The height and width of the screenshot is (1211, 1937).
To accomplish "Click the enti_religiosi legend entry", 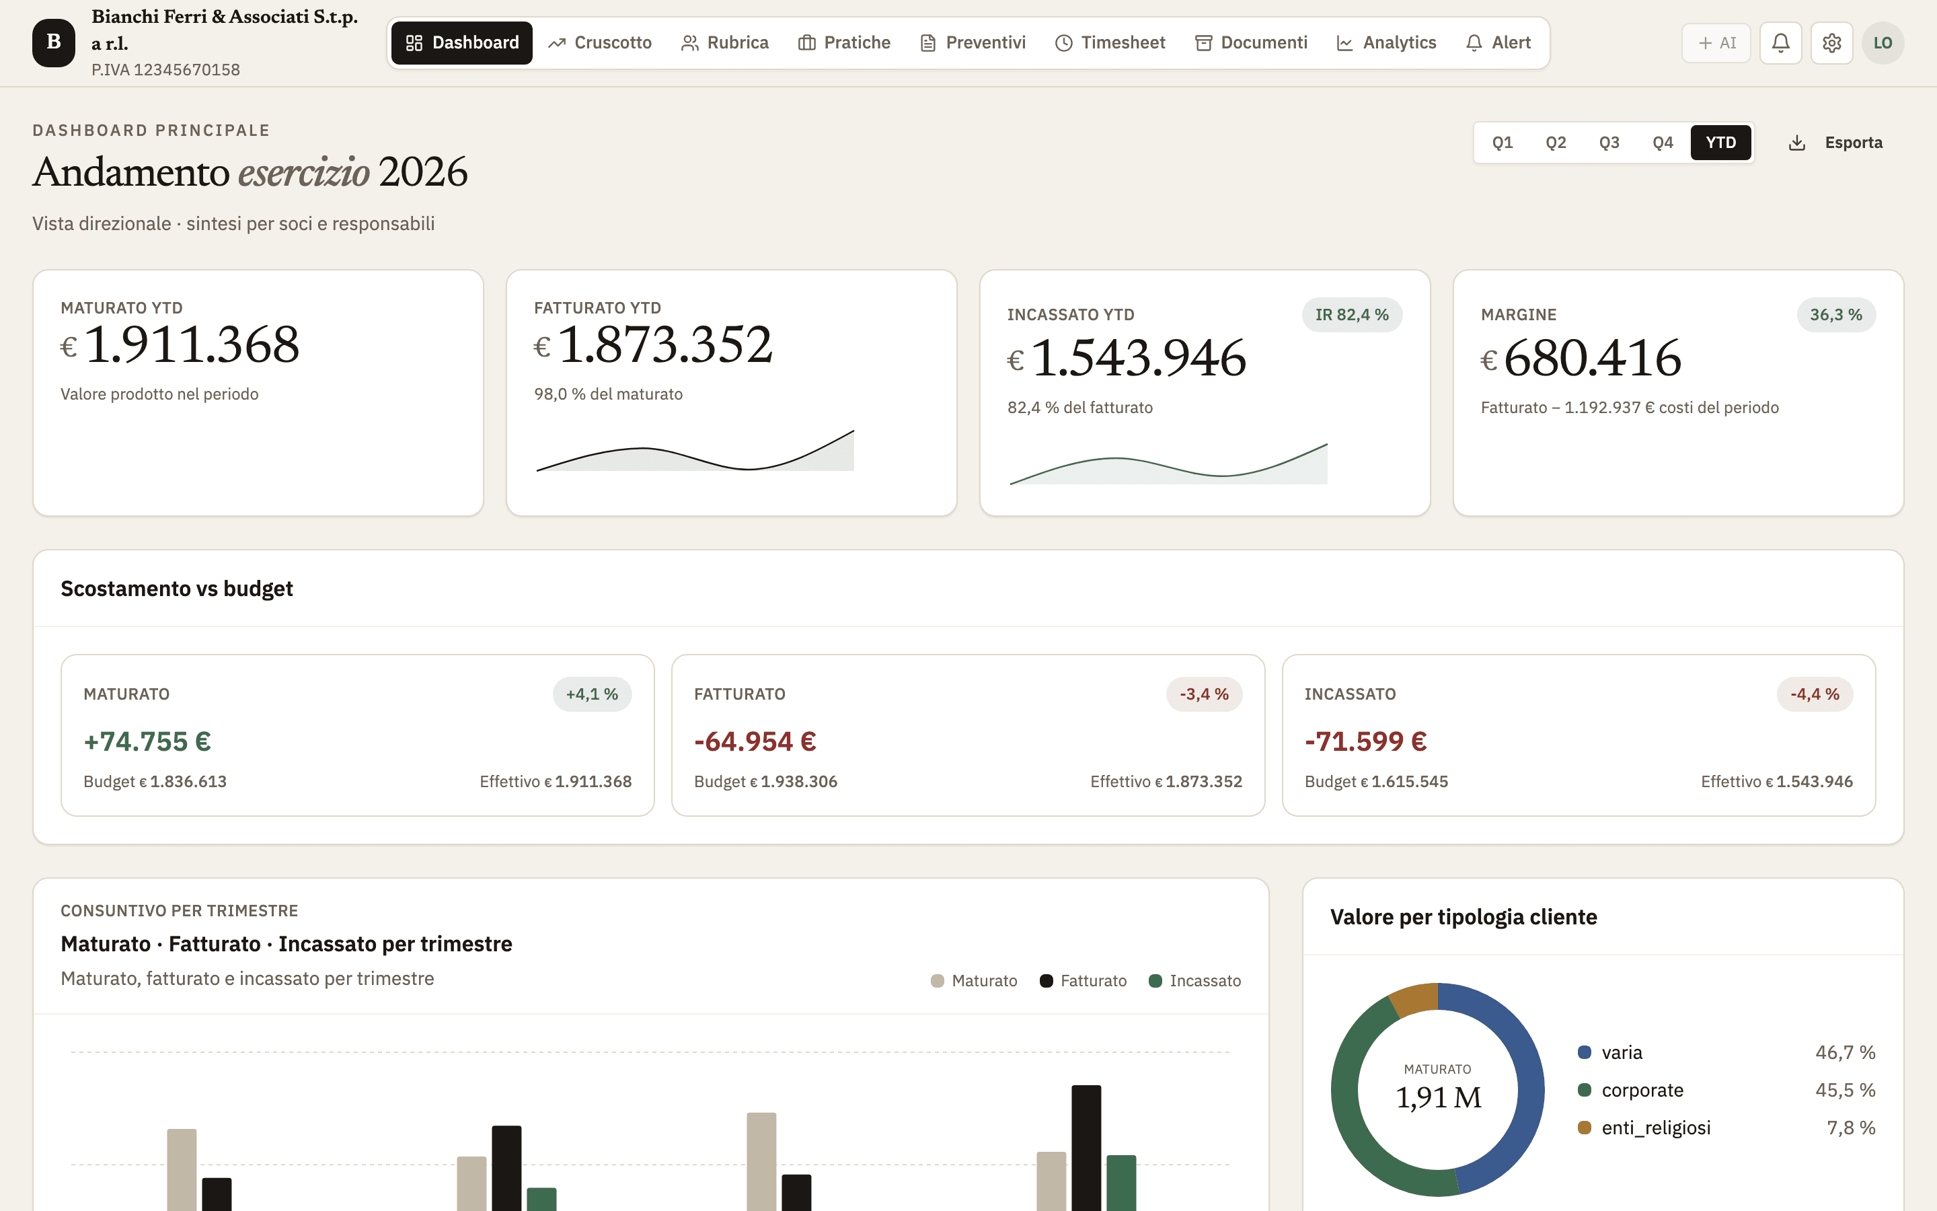I will click(x=1726, y=1128).
